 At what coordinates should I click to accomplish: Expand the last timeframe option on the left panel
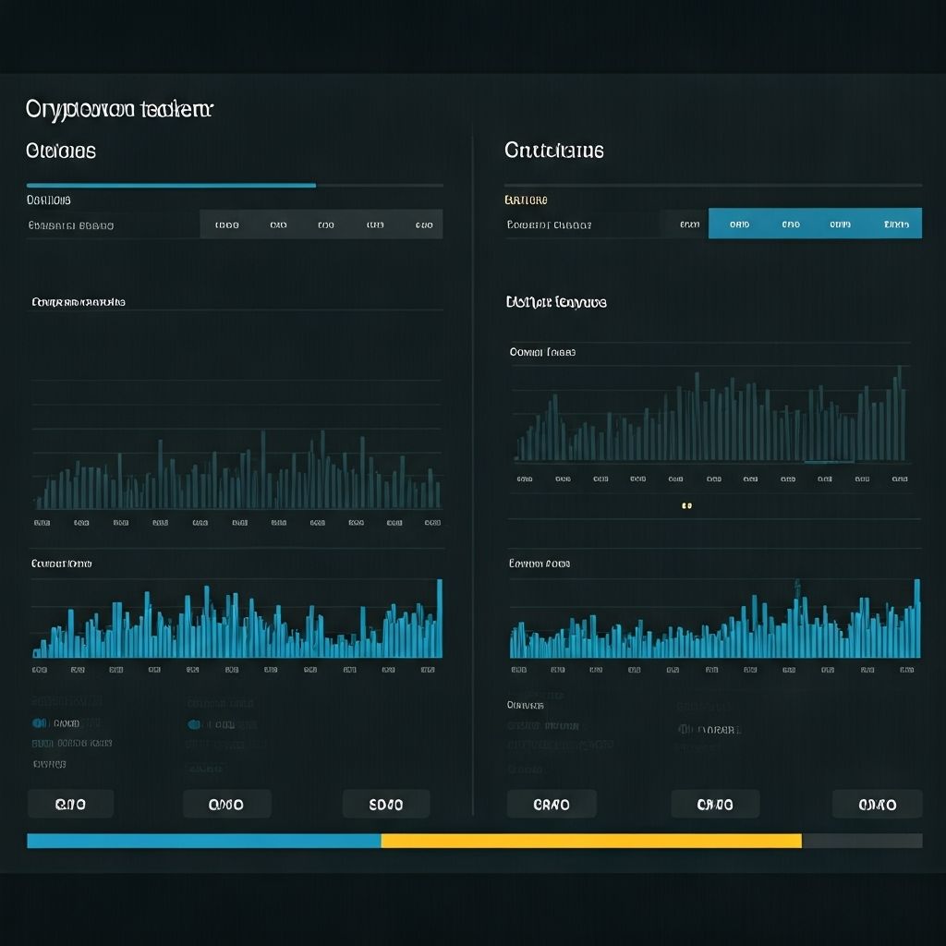pos(423,224)
